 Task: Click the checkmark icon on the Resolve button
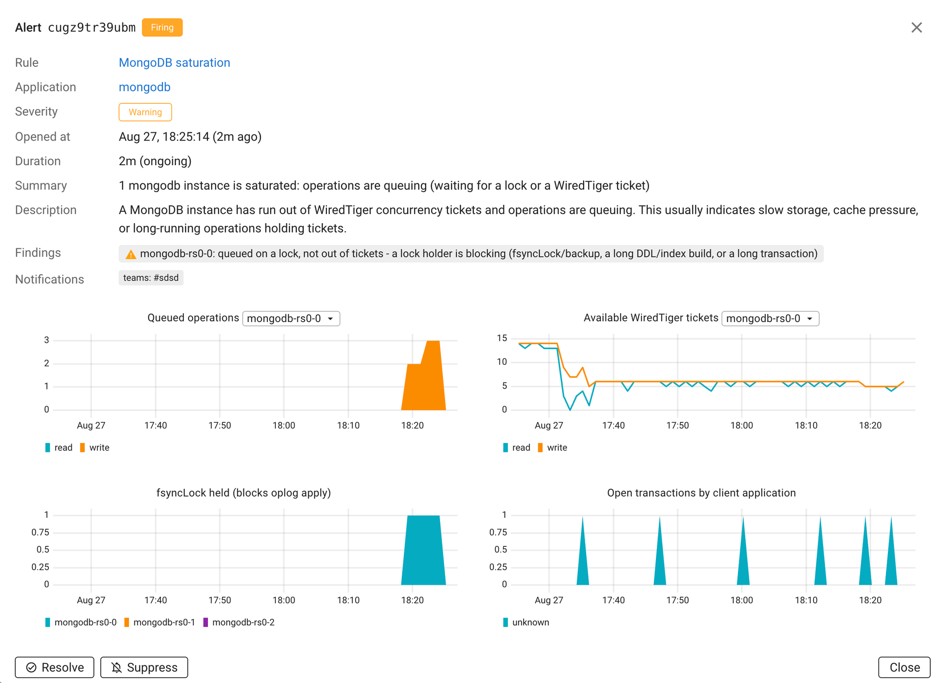31,667
